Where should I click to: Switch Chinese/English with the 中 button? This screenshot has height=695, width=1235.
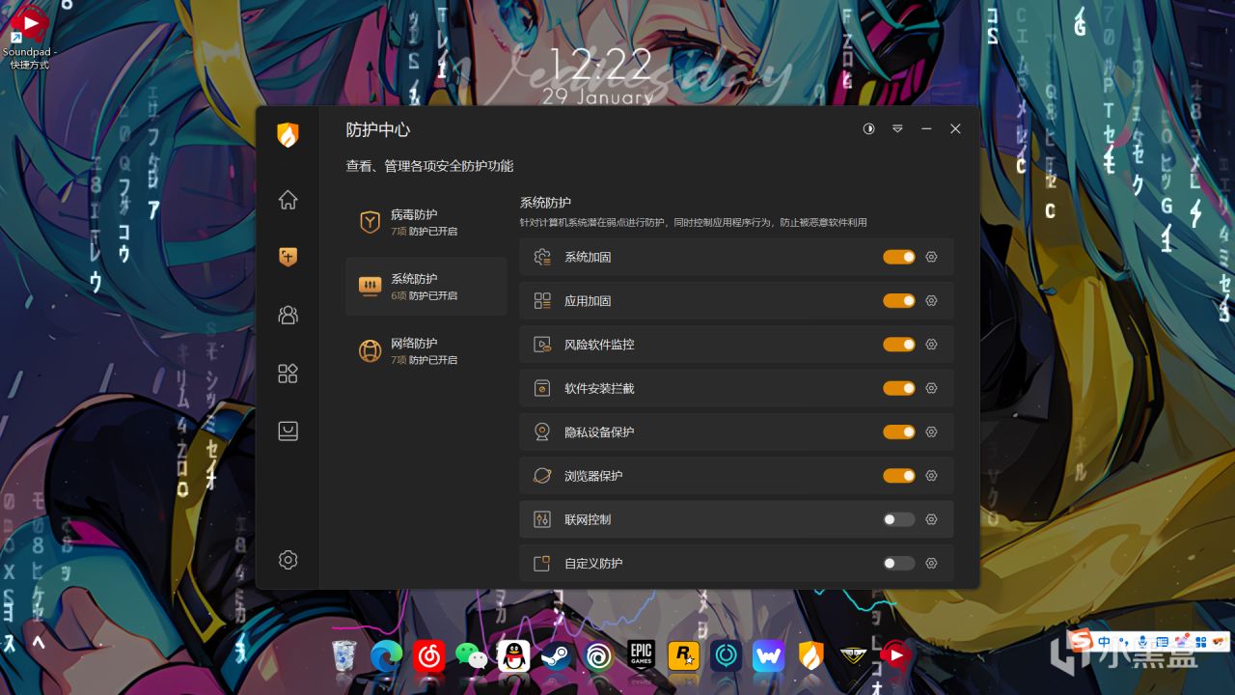coord(1104,642)
